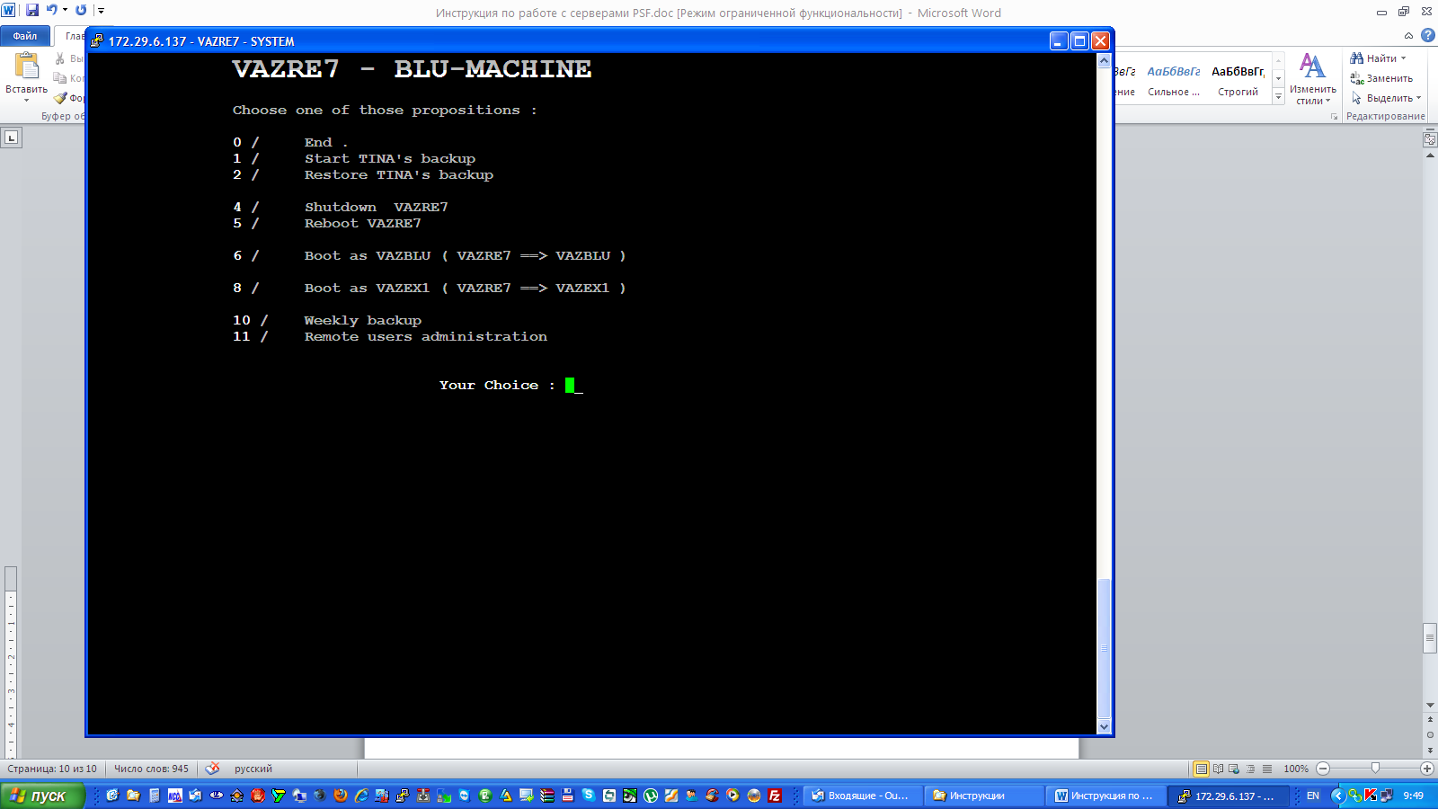
Task: Click the русский language indicator in status bar
Action: pos(253,769)
